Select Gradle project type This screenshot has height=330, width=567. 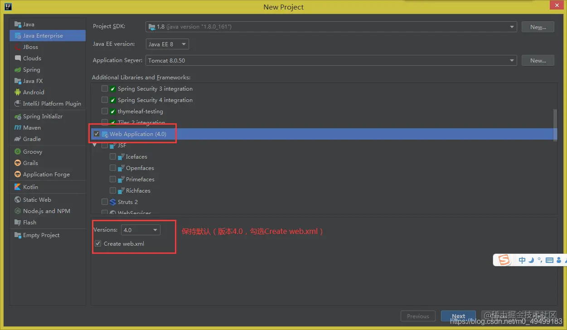(x=48, y=139)
